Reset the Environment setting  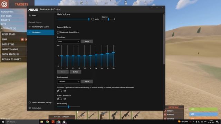point(87,82)
